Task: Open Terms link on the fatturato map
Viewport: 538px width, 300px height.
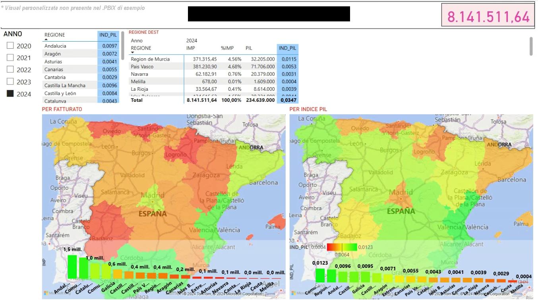Action: tap(270, 294)
